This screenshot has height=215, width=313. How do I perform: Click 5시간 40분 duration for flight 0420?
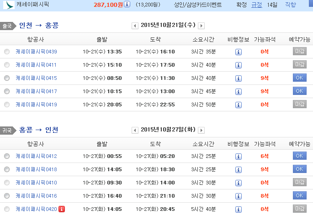click(203, 209)
